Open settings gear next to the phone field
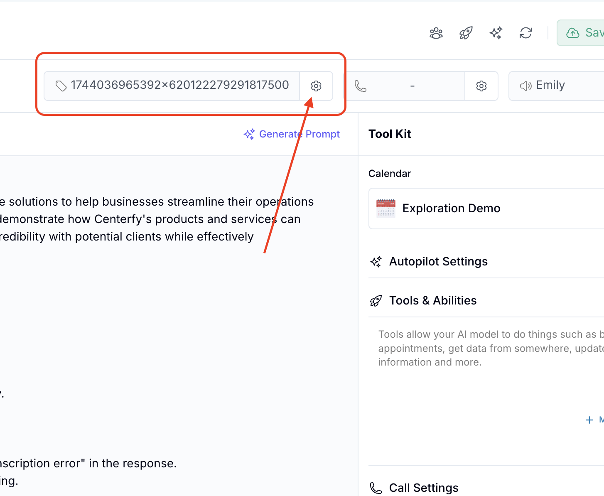604x496 pixels. tap(481, 86)
